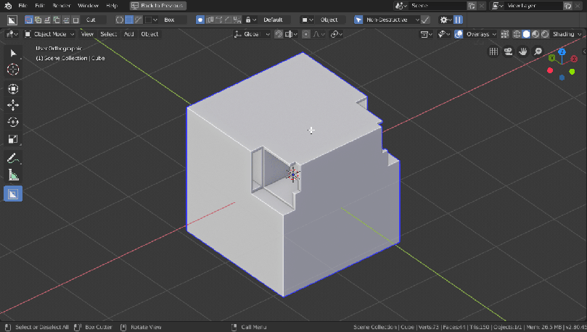The height and width of the screenshot is (332, 587).
Task: Toggle X-ray view button
Action: pyautogui.click(x=506, y=34)
